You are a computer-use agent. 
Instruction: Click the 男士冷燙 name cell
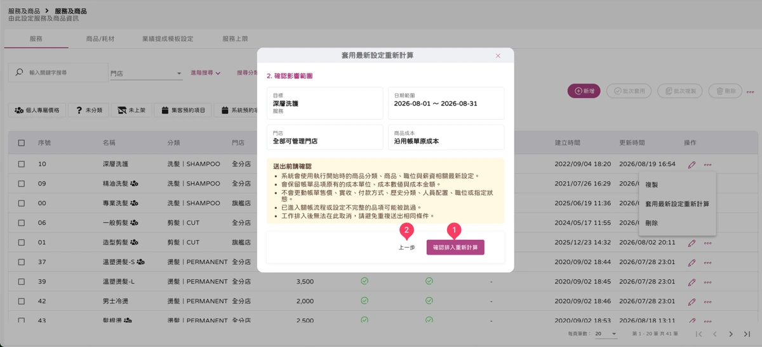116,301
